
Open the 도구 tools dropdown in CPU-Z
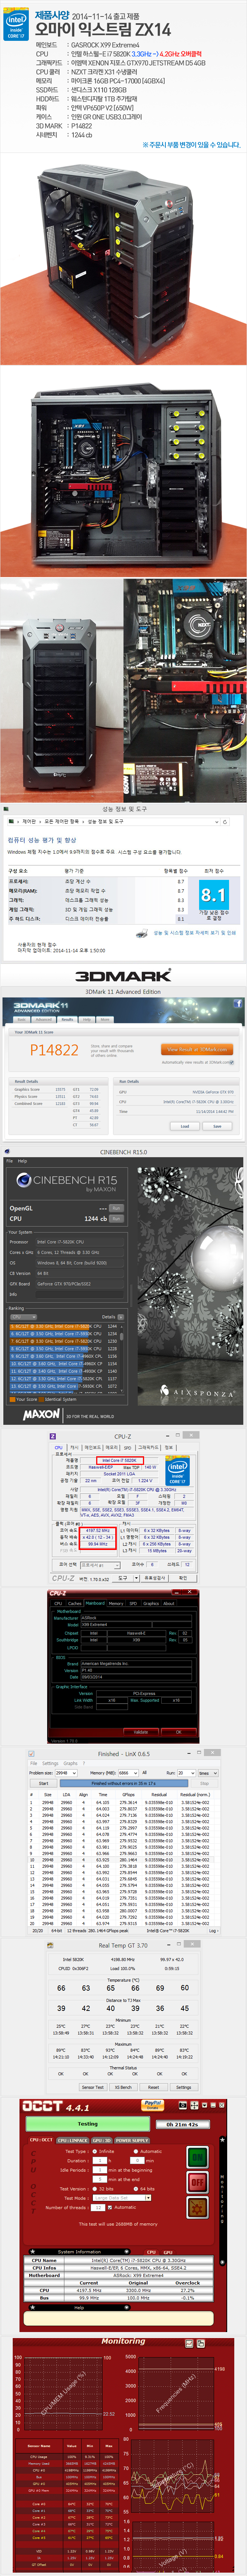tap(126, 1578)
